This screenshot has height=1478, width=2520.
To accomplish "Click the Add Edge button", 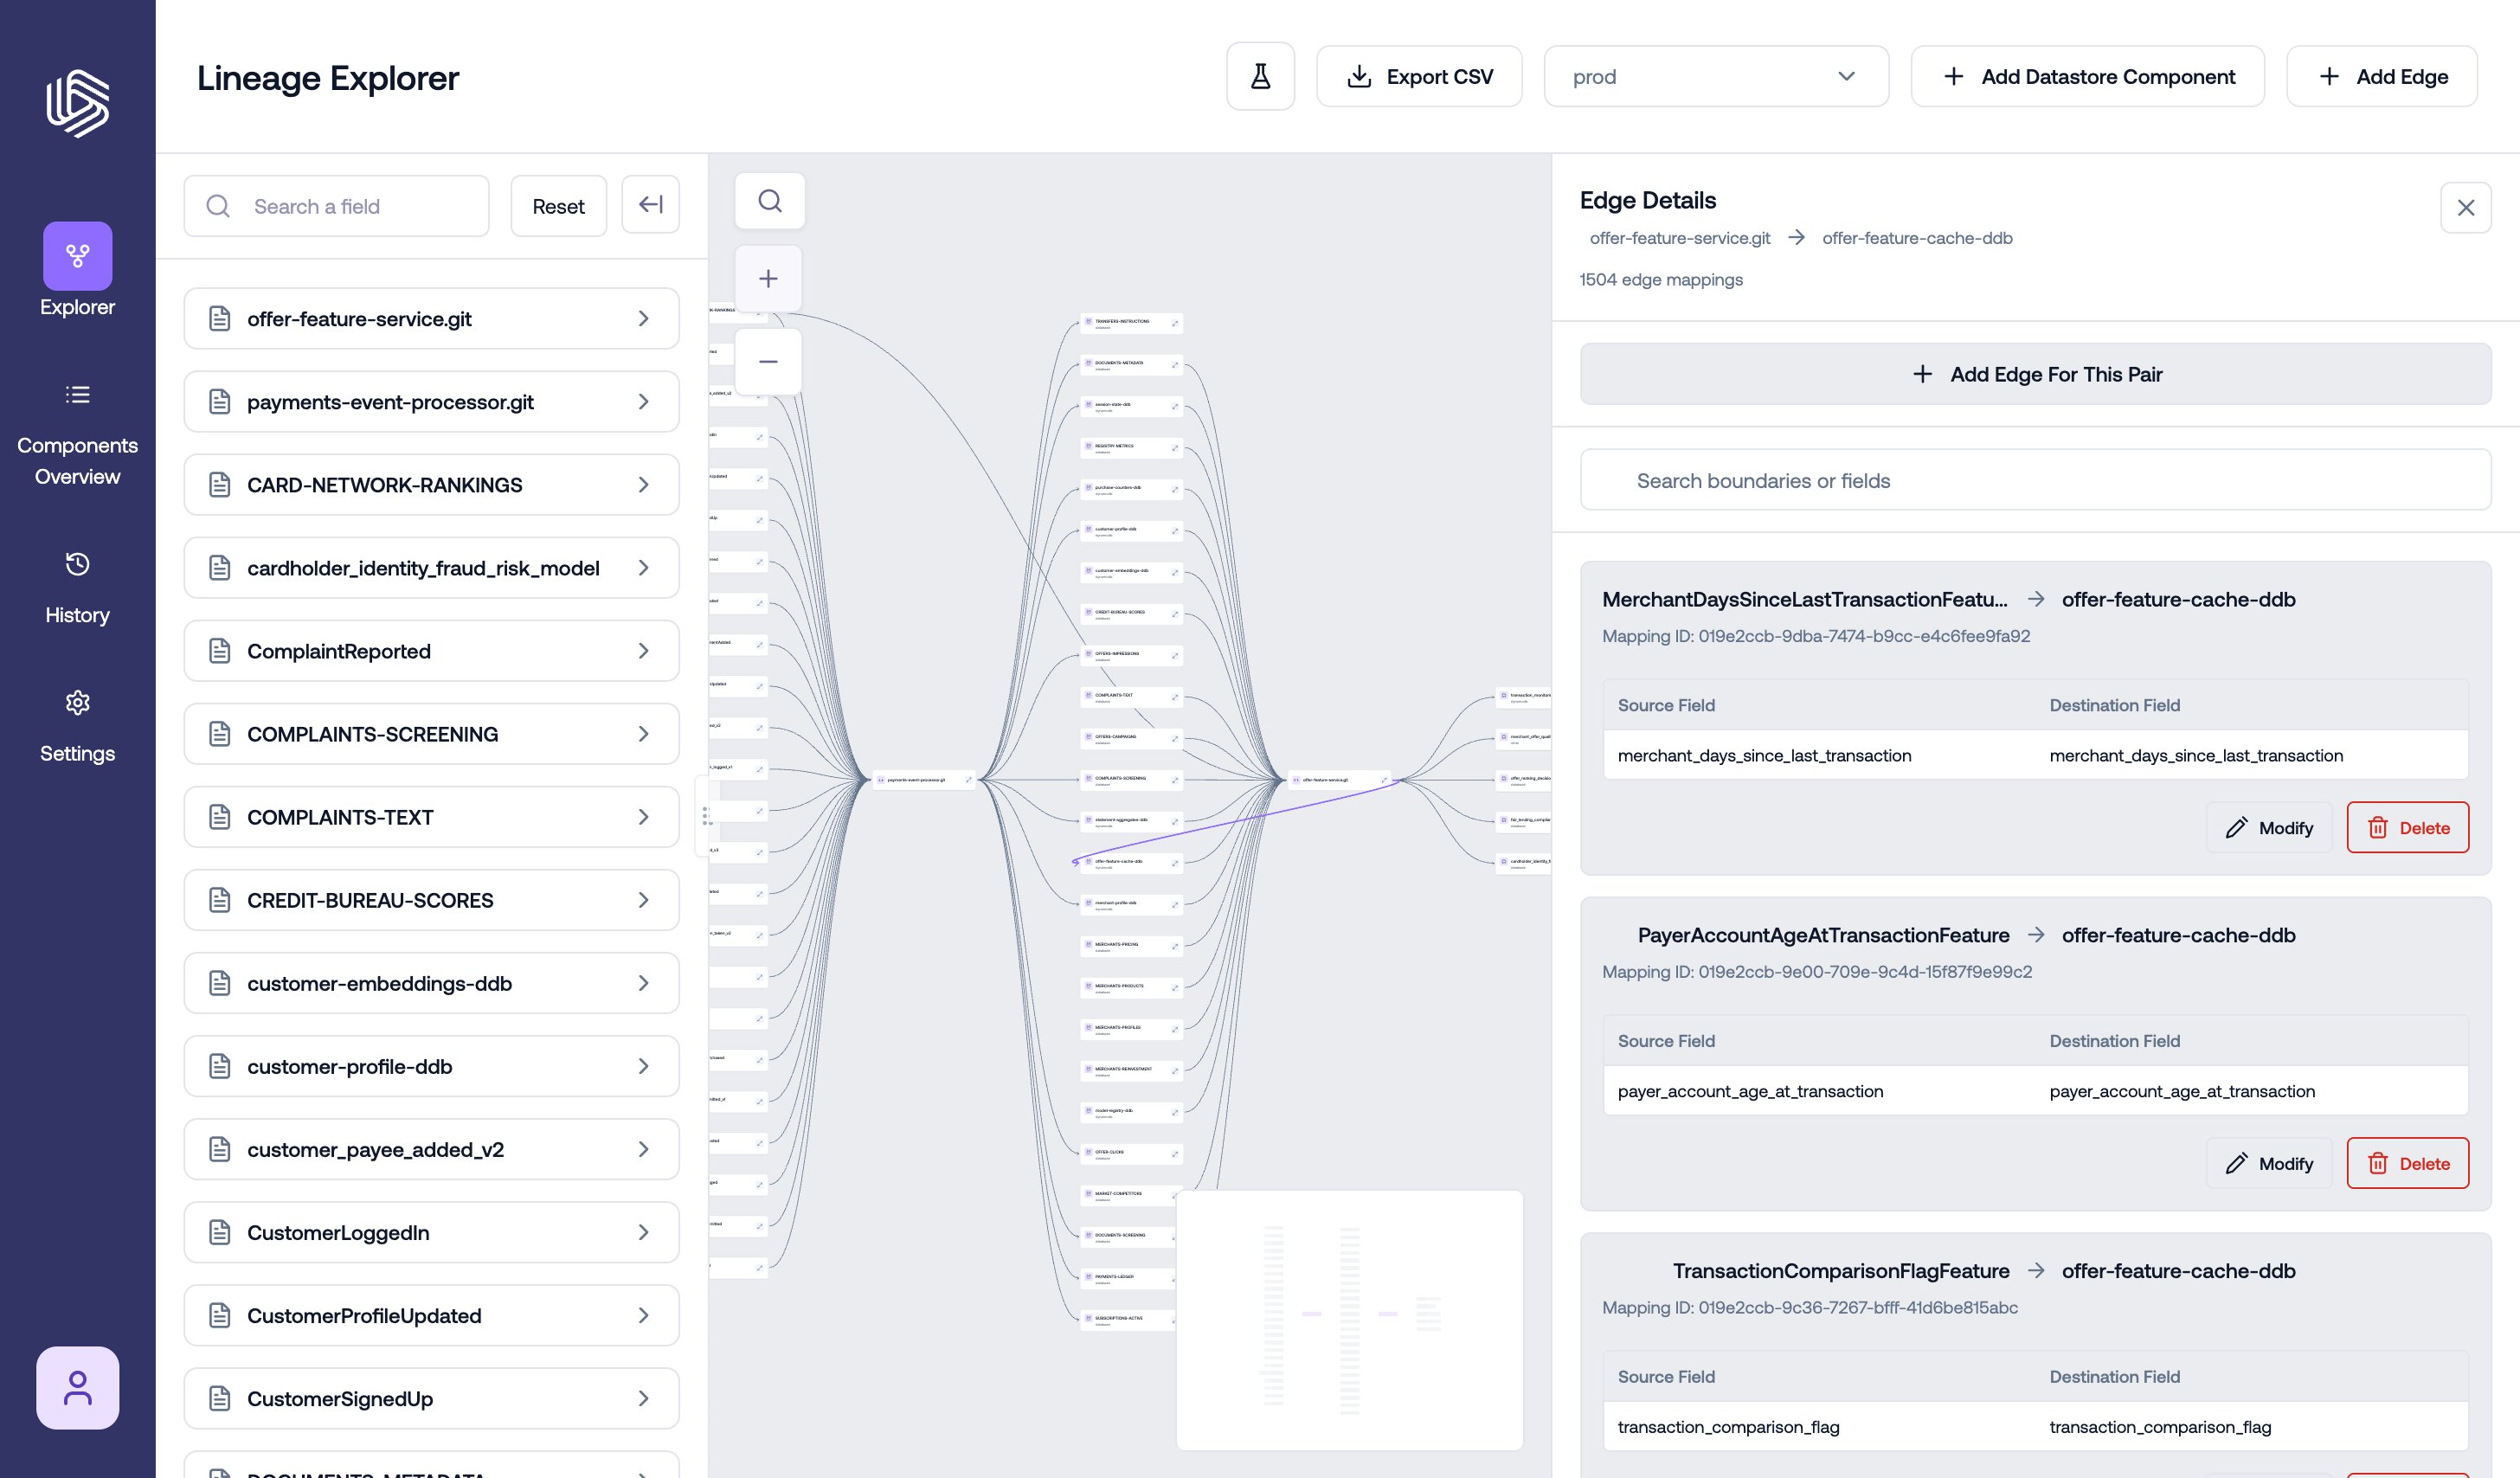I will [2381, 76].
